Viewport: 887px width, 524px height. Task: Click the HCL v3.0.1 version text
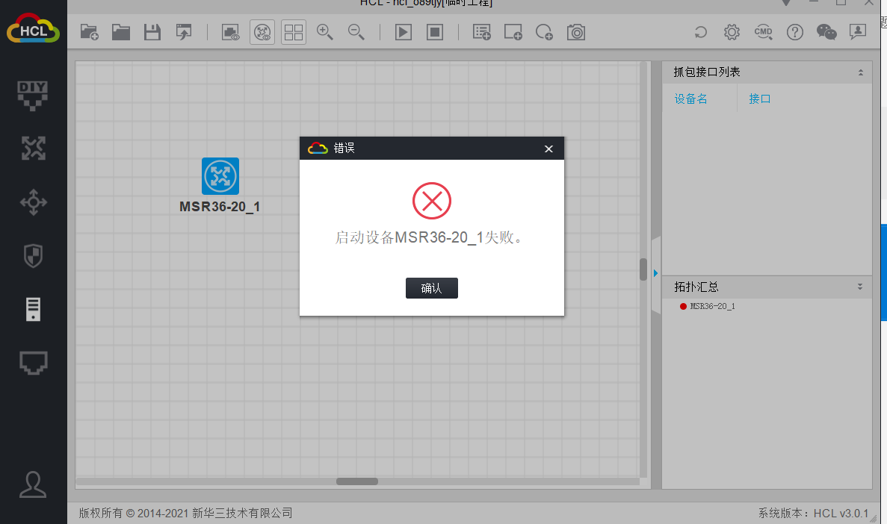(841, 514)
